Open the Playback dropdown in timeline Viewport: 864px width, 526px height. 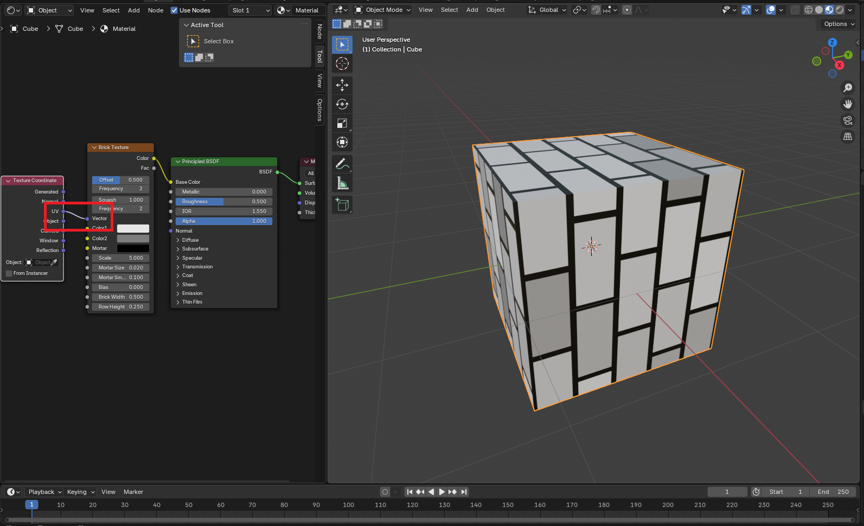click(x=44, y=492)
